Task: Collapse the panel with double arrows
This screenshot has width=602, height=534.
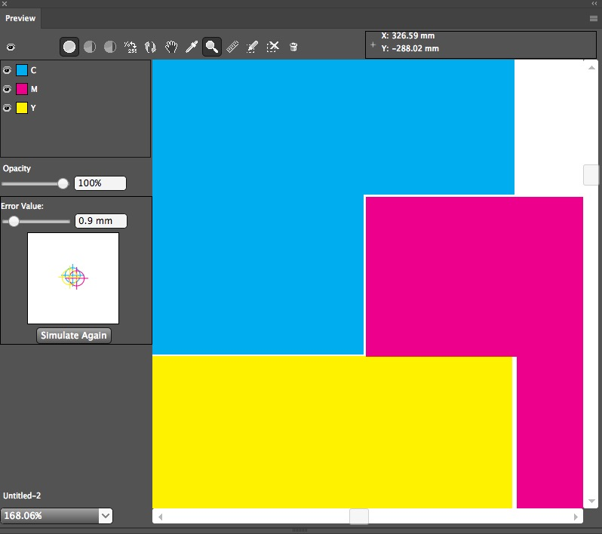Action: point(594,4)
